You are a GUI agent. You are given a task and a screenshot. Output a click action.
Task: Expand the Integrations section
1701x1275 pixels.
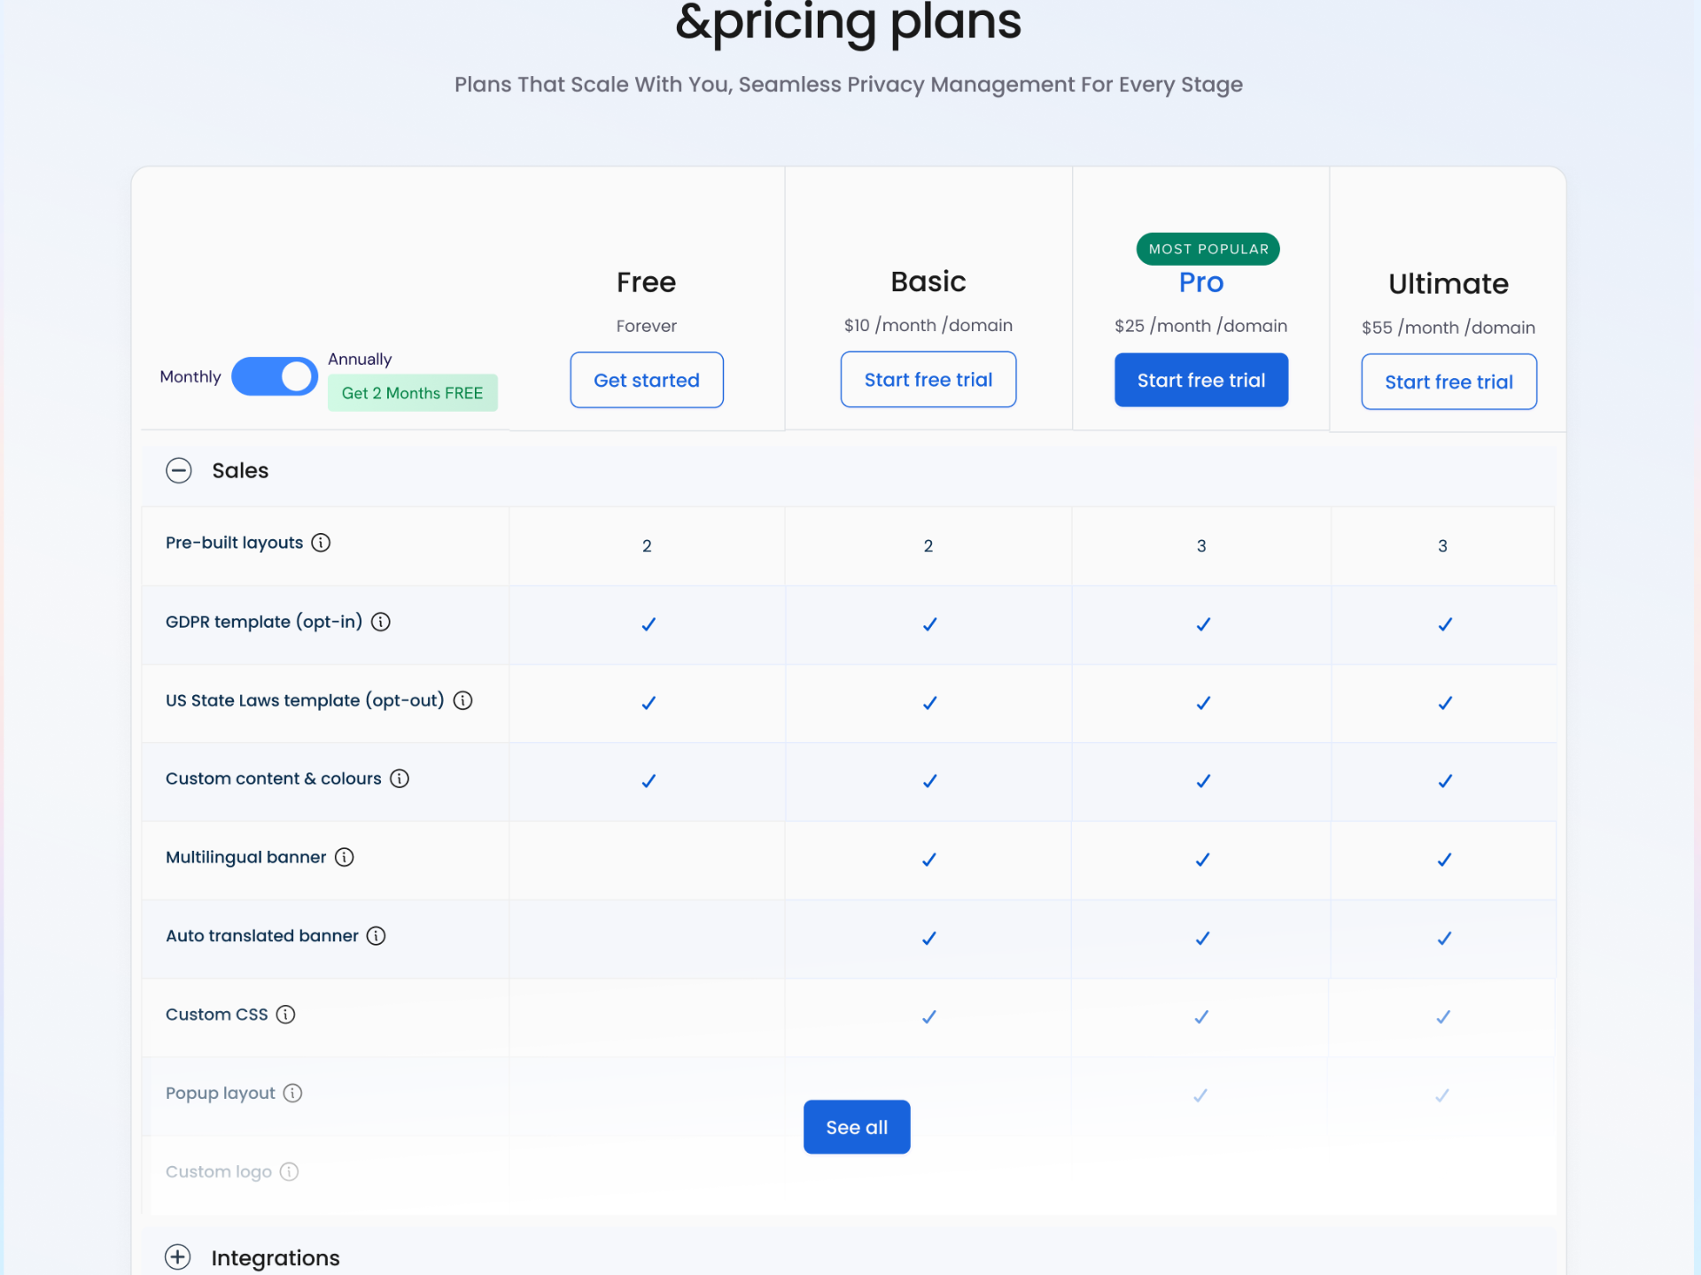[178, 1257]
